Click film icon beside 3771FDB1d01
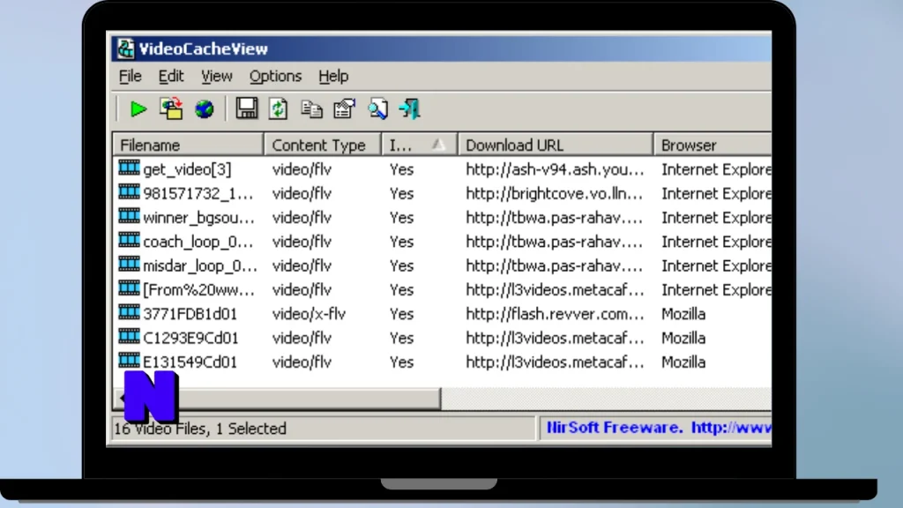The width and height of the screenshot is (903, 508). pos(129,312)
